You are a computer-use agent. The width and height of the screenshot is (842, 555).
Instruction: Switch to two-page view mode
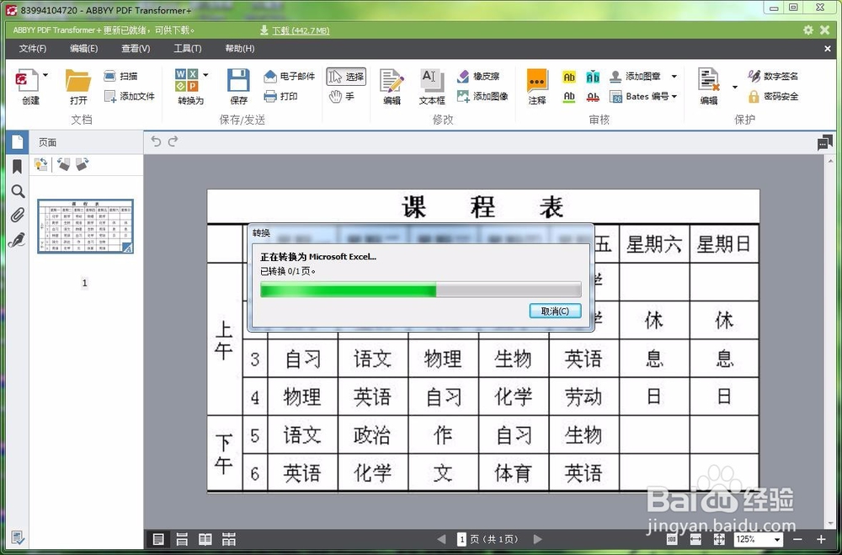(205, 539)
